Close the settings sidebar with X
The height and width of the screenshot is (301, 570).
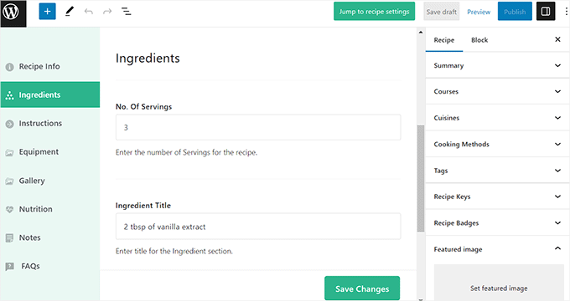[557, 39]
